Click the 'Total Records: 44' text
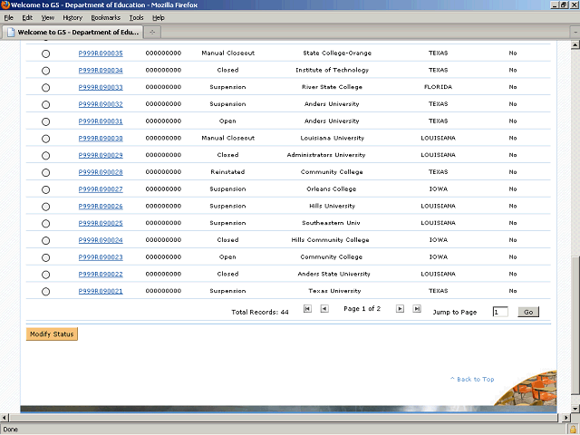This screenshot has height=435, width=580. 260,312
